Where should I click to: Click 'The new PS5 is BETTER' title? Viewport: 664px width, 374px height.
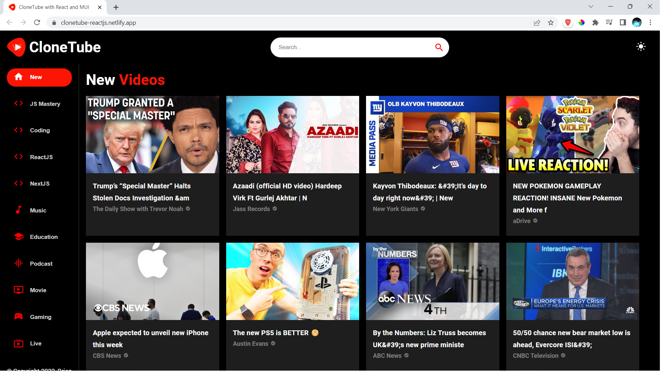pyautogui.click(x=277, y=335)
